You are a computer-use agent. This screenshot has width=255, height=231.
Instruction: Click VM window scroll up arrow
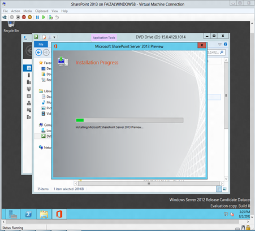[x=252, y=23]
